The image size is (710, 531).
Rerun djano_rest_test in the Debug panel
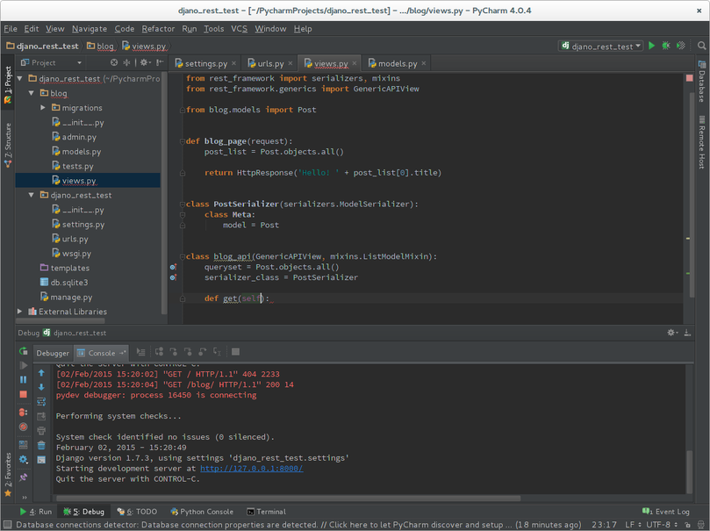(x=23, y=351)
